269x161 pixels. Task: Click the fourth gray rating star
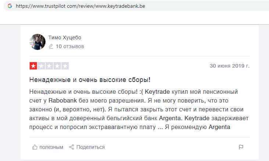point(57,66)
